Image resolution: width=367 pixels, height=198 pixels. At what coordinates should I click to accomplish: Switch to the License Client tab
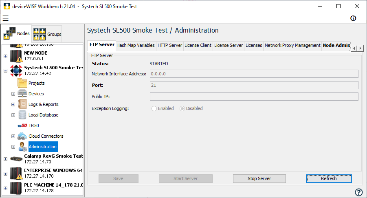coord(198,45)
